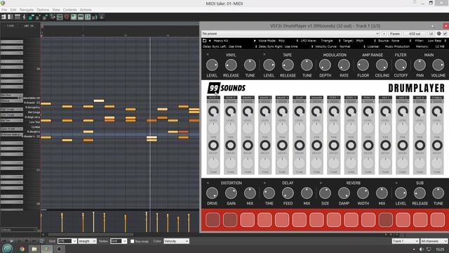The image size is (449, 253).
Task: Open the Color Velocity dropdown
Action: [176, 241]
